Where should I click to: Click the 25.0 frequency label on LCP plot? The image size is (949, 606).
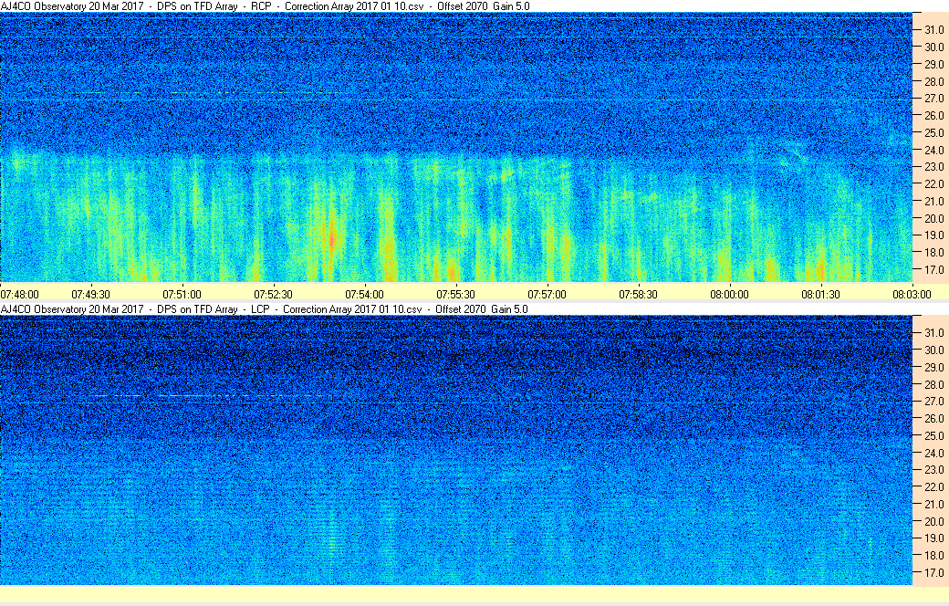pos(933,435)
